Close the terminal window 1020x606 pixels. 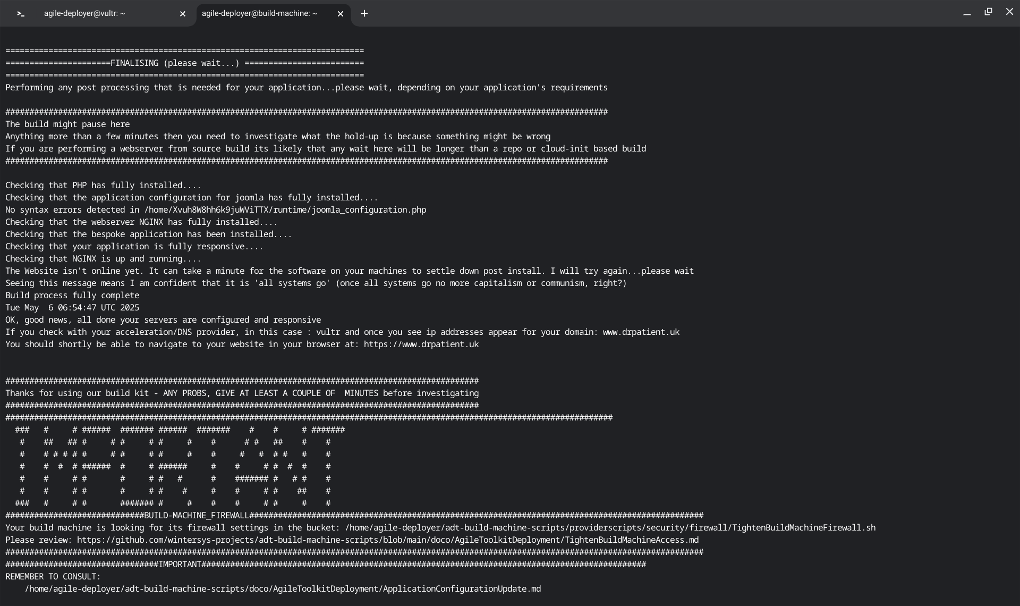(x=1009, y=12)
